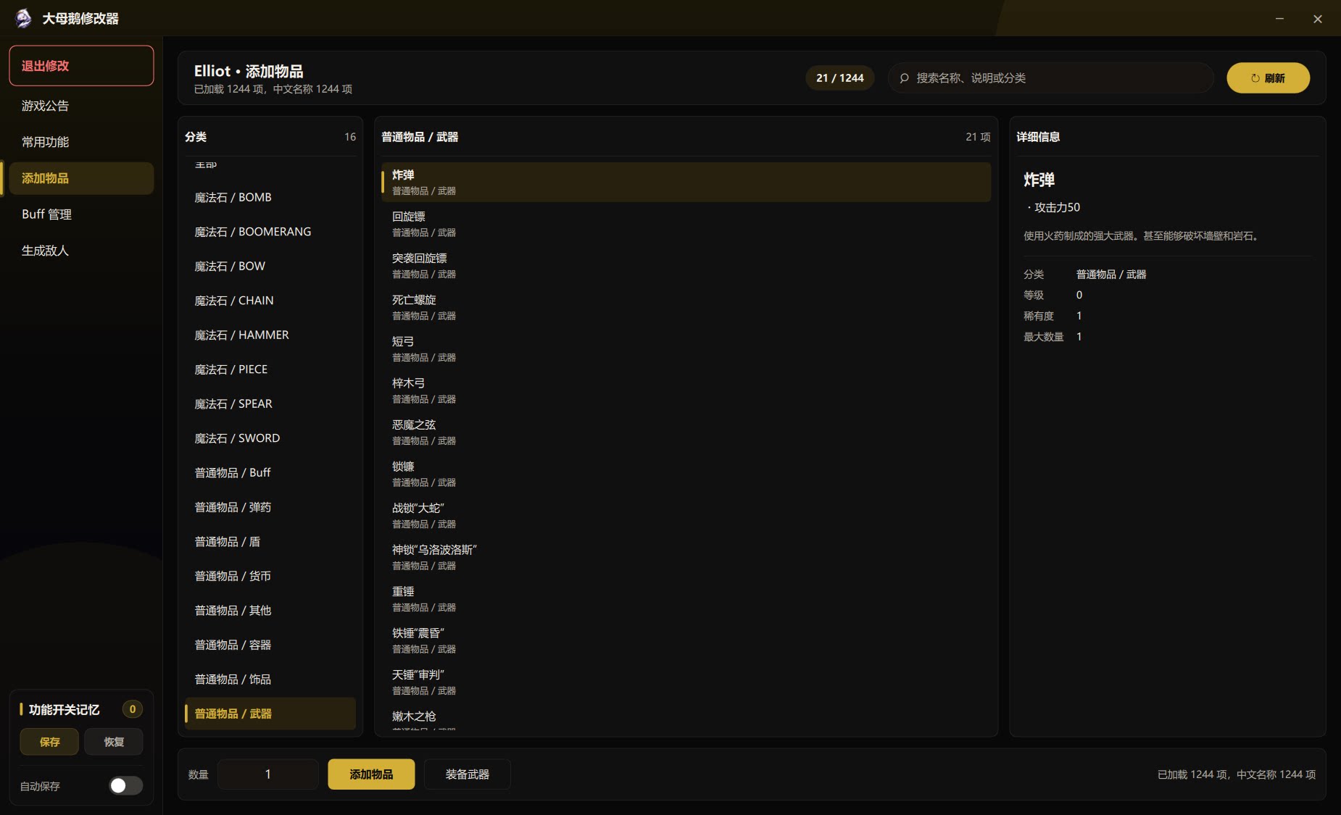Select category 普通物品 / 货币
1341x815 pixels.
[x=270, y=576]
